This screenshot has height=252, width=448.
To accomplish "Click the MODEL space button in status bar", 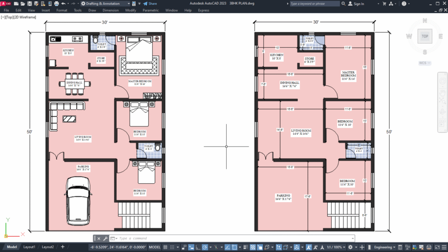I will (154, 247).
